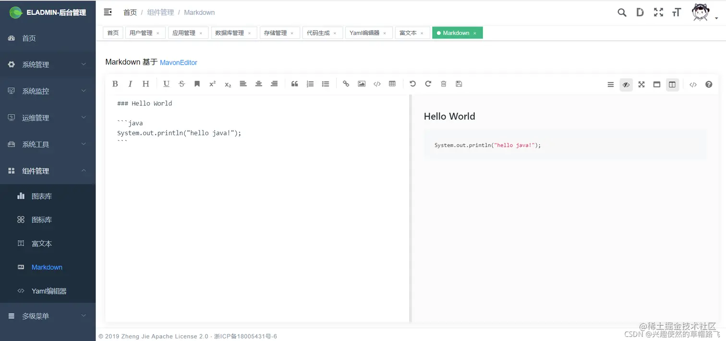Screen dimensions: 726x341
Task: Expand the 多级菜单 menu
Action: tap(48, 316)
